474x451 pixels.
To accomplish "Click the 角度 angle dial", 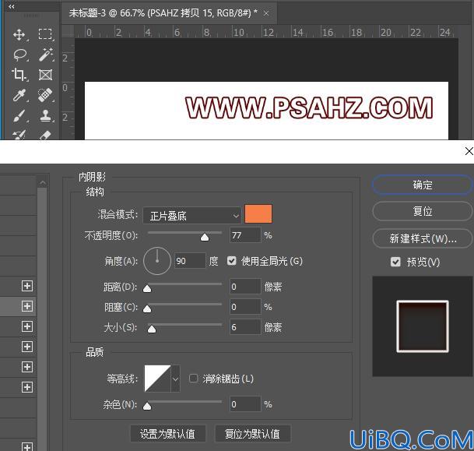I will [x=157, y=261].
